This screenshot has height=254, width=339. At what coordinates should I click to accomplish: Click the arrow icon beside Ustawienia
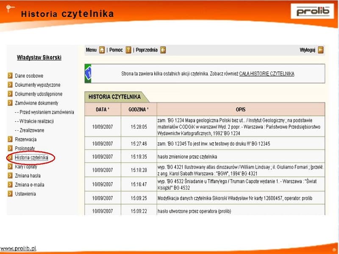pyautogui.click(x=10, y=194)
